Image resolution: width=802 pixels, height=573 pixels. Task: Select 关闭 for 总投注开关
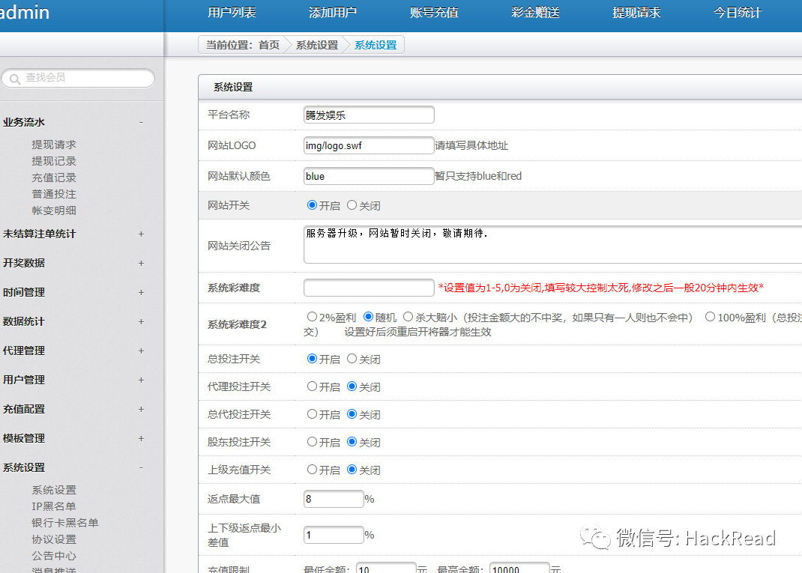tap(352, 359)
